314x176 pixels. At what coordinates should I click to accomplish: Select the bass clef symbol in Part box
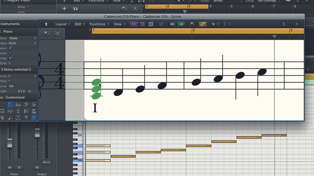pos(26,105)
